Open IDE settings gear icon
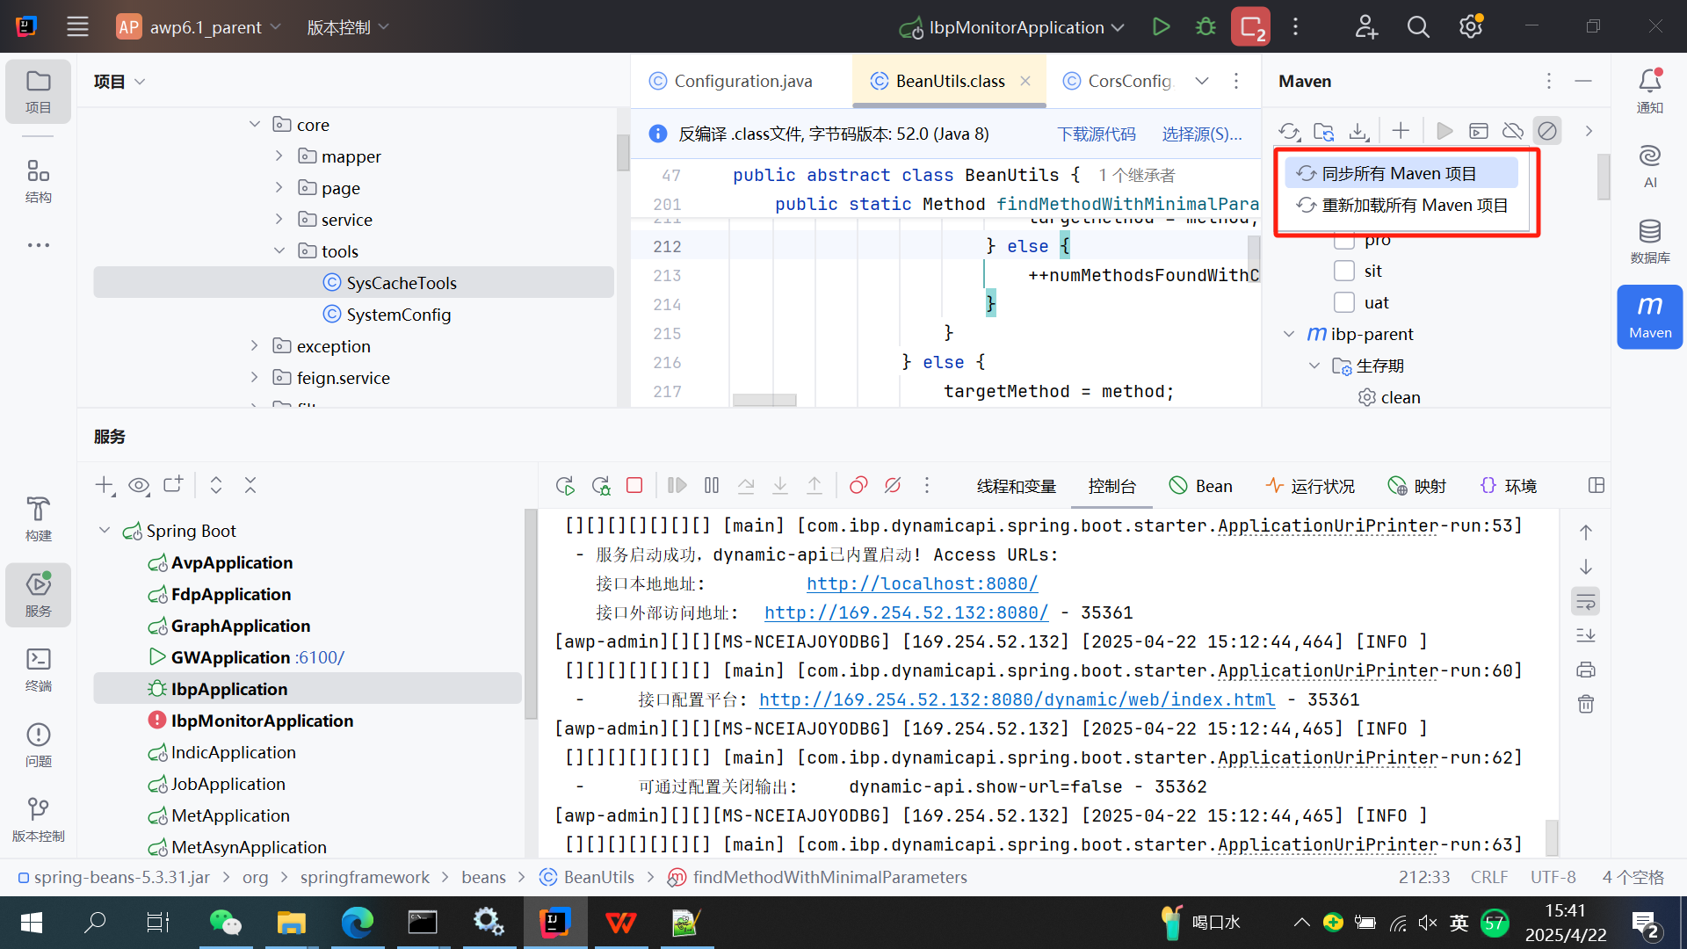The width and height of the screenshot is (1687, 949). [1471, 26]
